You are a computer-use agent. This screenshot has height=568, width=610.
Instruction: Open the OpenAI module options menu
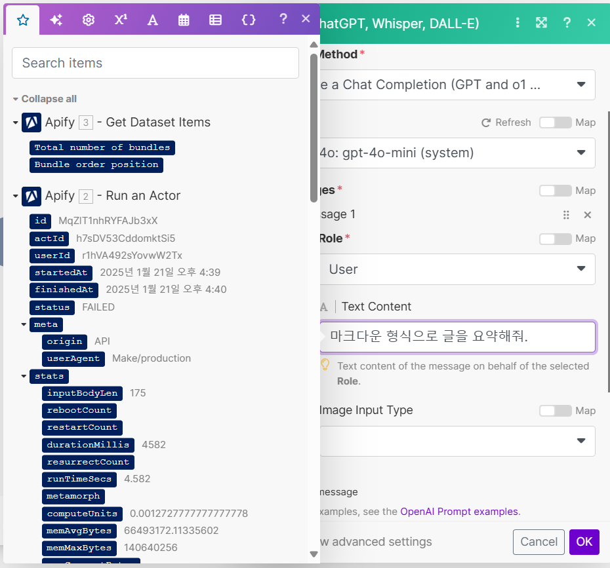(x=518, y=22)
